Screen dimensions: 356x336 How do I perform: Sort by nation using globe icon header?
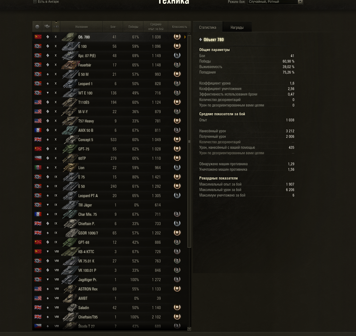[x=37, y=27]
